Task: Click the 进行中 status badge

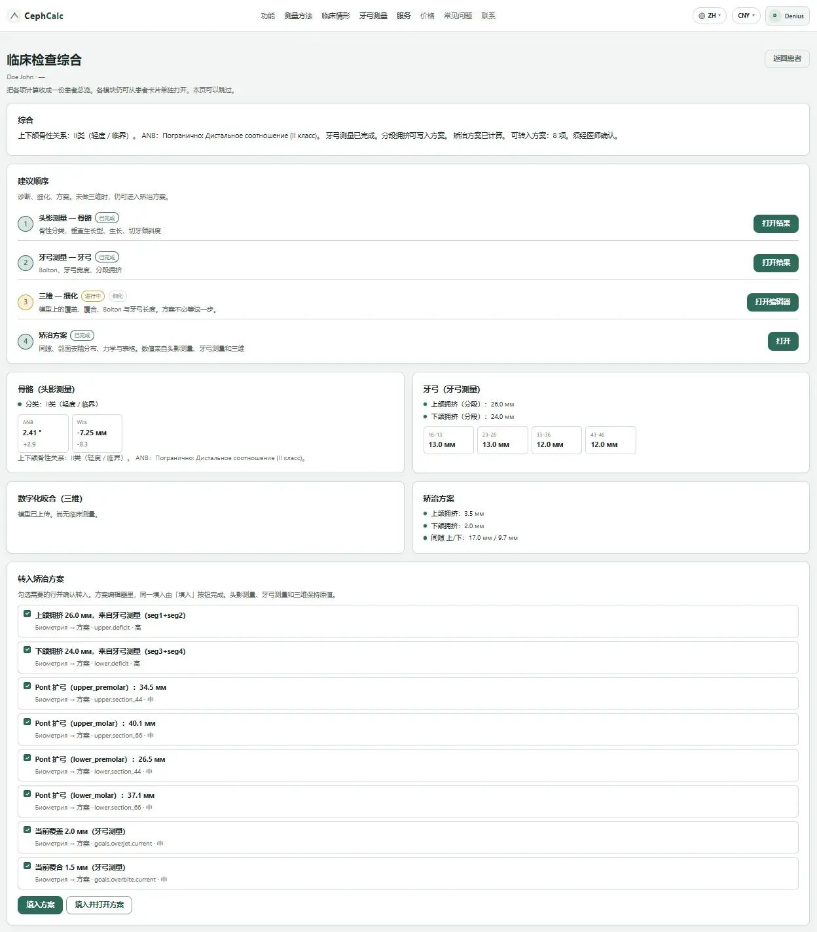Action: tap(93, 296)
